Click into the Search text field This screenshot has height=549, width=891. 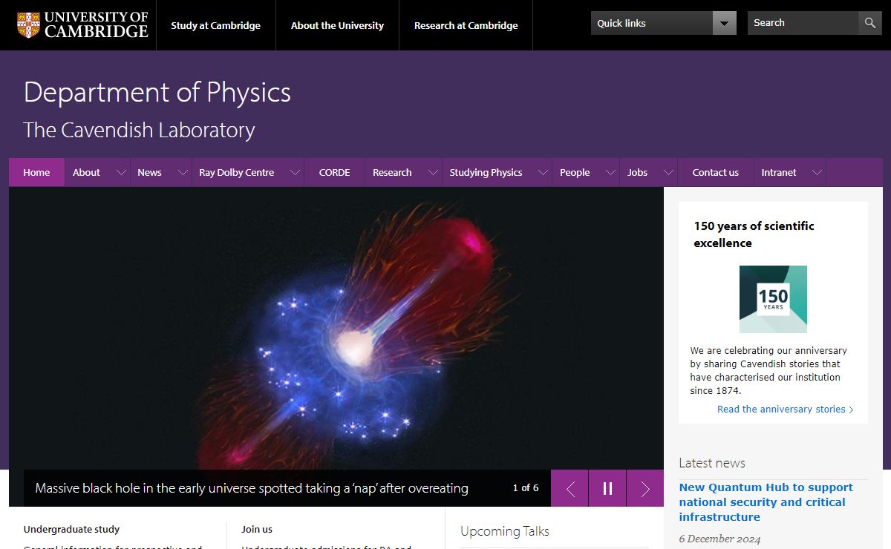[x=803, y=23]
